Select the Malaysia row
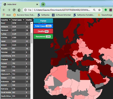 pos(16,27)
